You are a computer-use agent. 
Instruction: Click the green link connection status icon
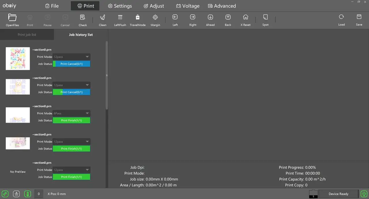click(x=5, y=194)
